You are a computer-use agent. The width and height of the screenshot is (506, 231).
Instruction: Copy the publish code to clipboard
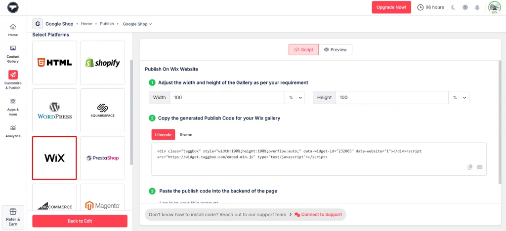click(x=470, y=167)
